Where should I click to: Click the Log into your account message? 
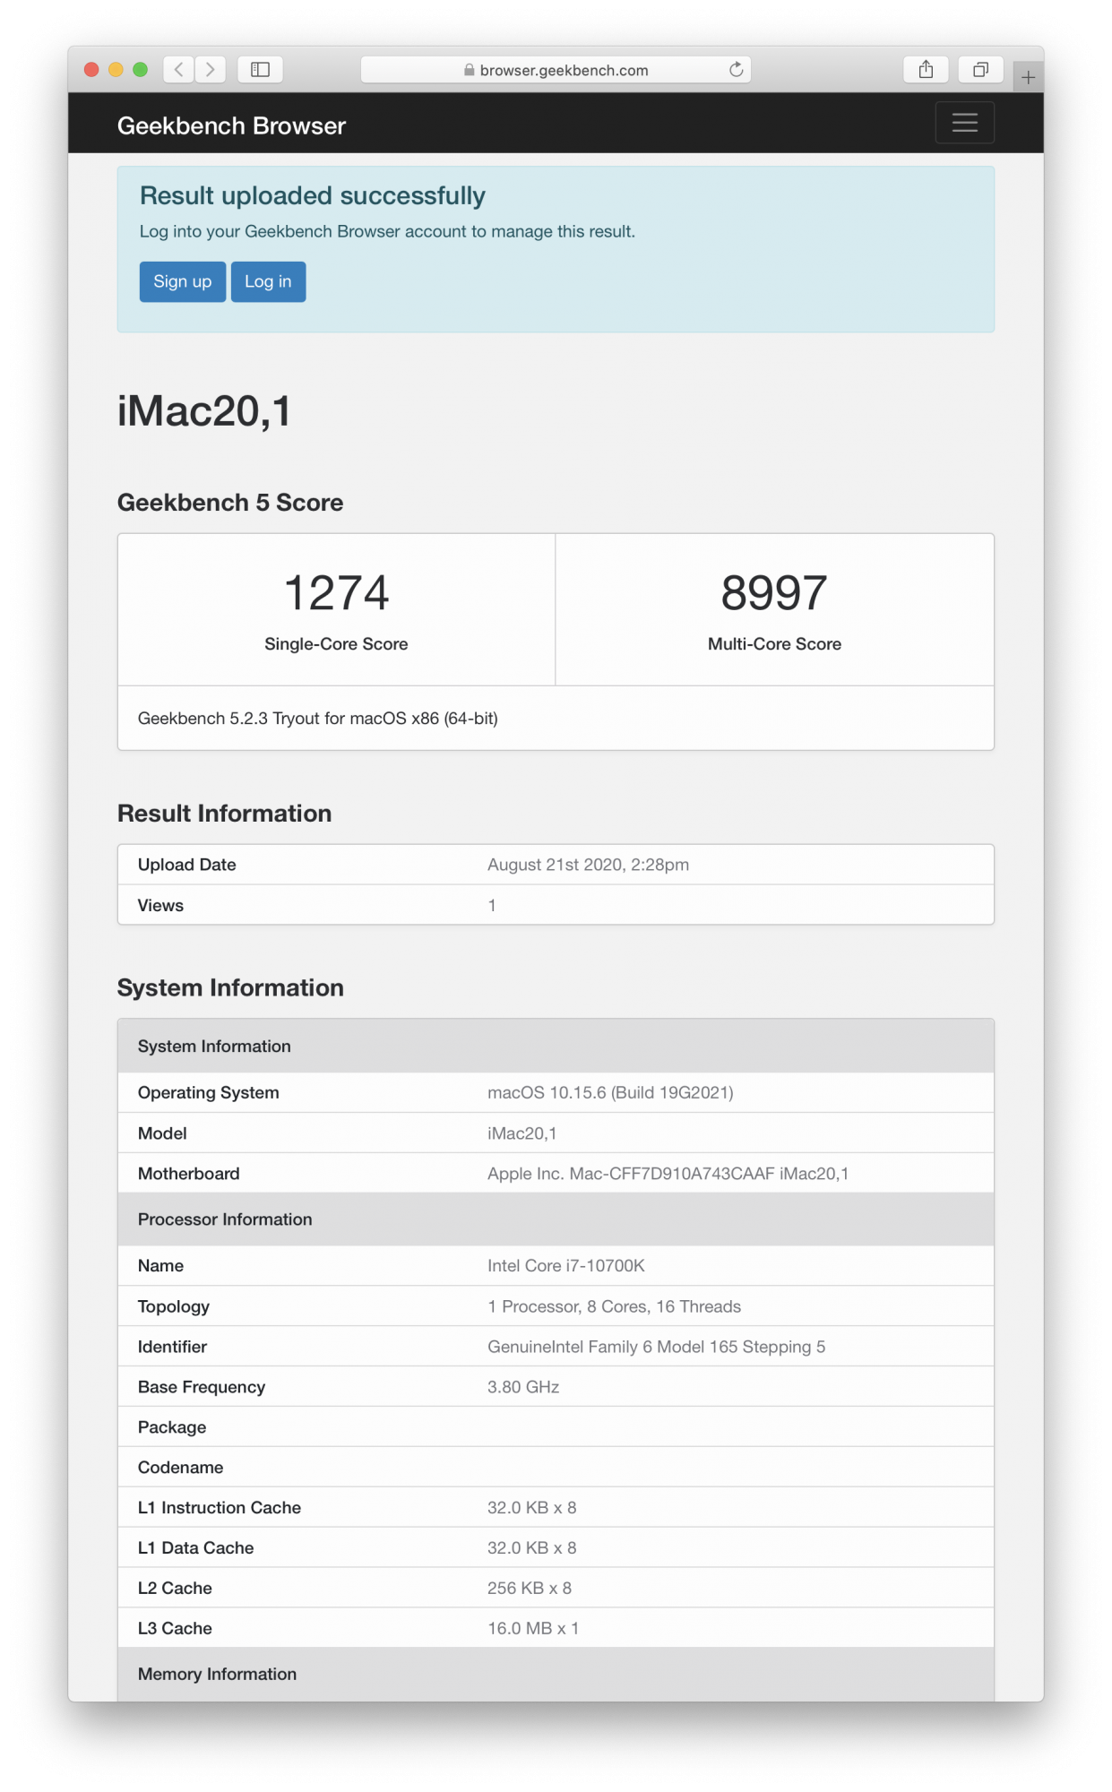coord(387,232)
